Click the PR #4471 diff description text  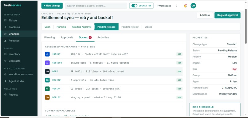click(x=97, y=71)
